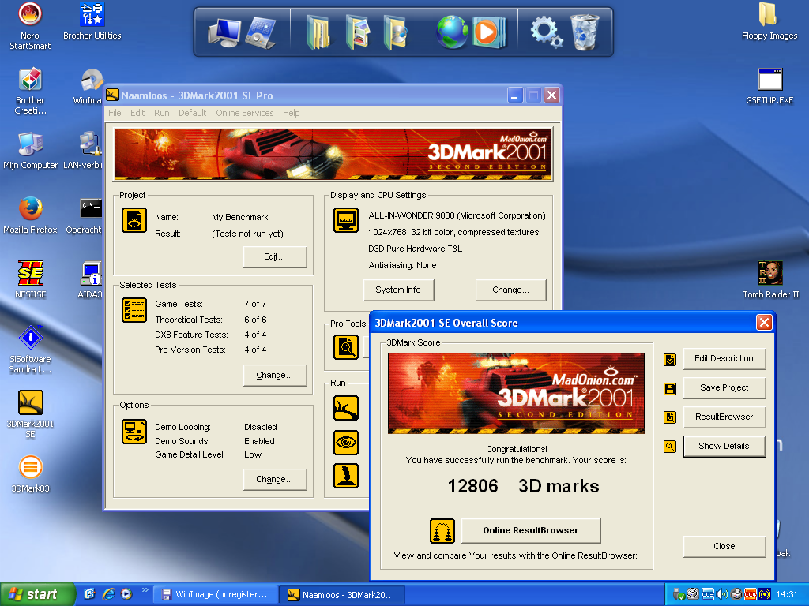Expand the quick launch chevron
The height and width of the screenshot is (606, 809).
(145, 590)
